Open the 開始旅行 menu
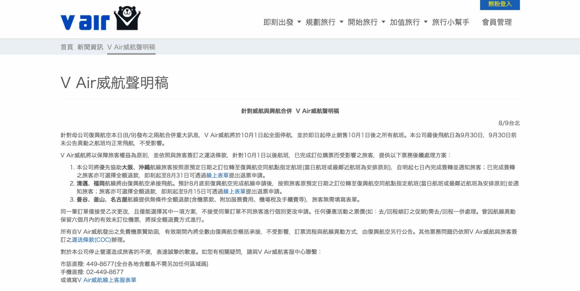 tap(362, 22)
